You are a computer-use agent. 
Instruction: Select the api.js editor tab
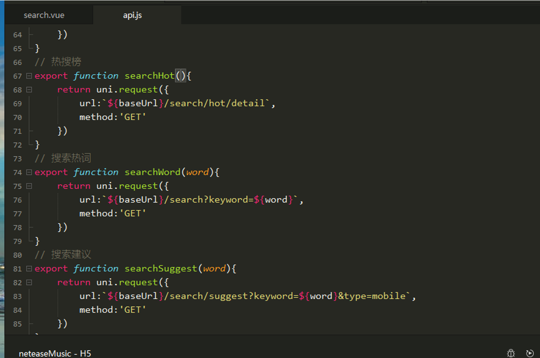pyautogui.click(x=132, y=15)
